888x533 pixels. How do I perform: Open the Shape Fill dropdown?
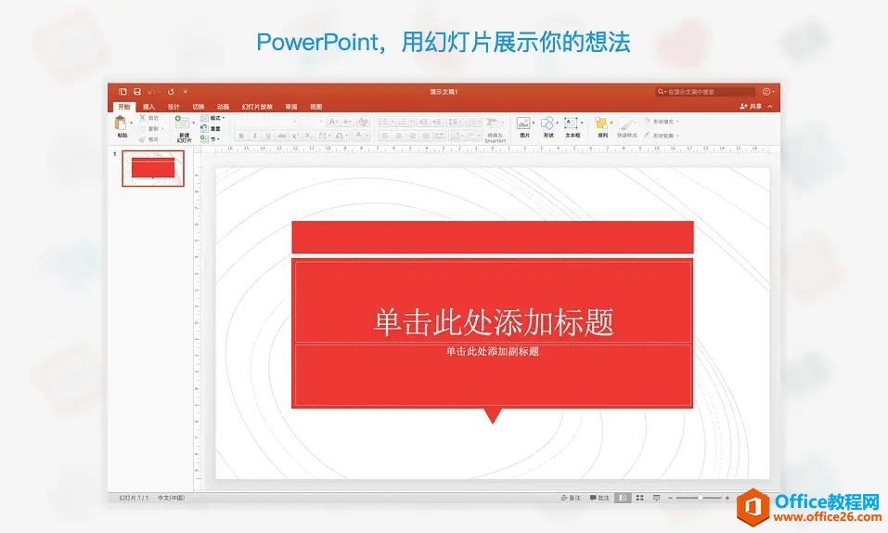pos(661,122)
